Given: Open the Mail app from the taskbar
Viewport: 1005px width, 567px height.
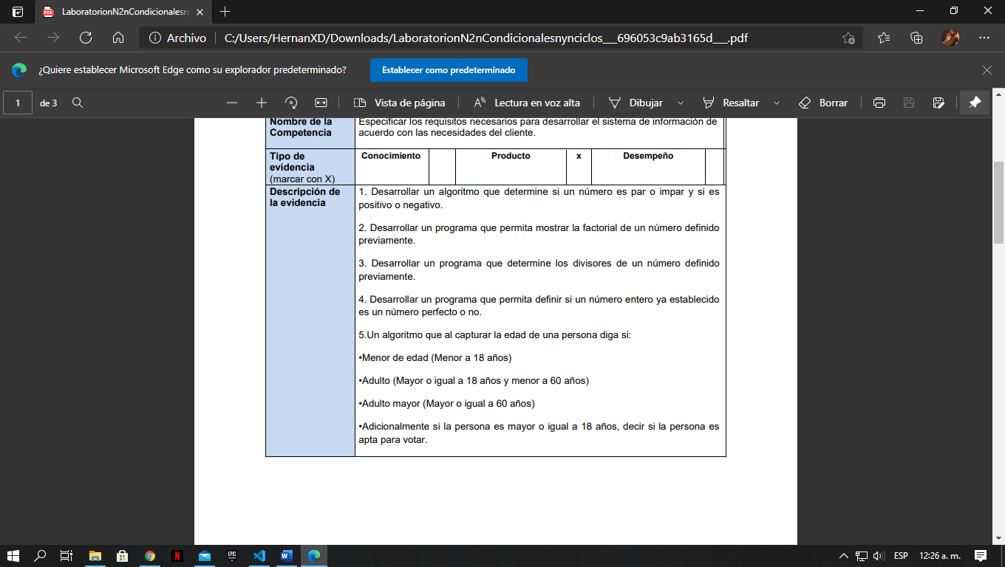Looking at the screenshot, I should coord(205,555).
